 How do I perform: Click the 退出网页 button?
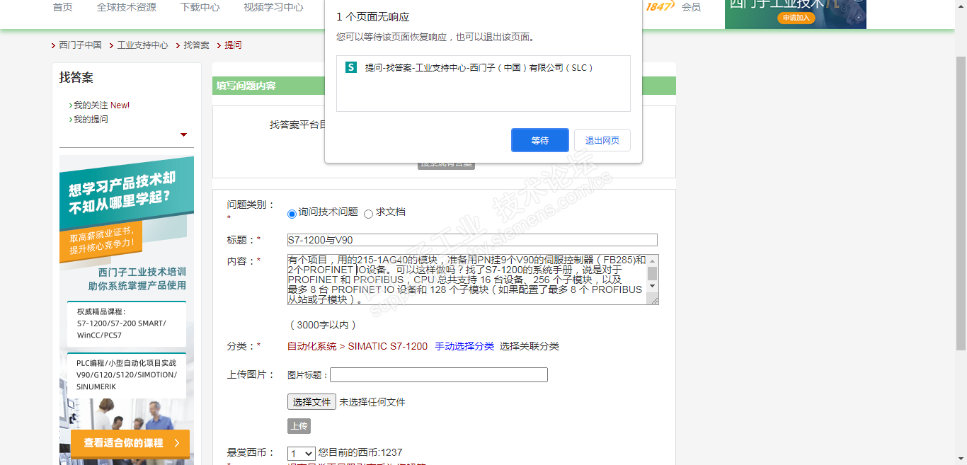(602, 140)
